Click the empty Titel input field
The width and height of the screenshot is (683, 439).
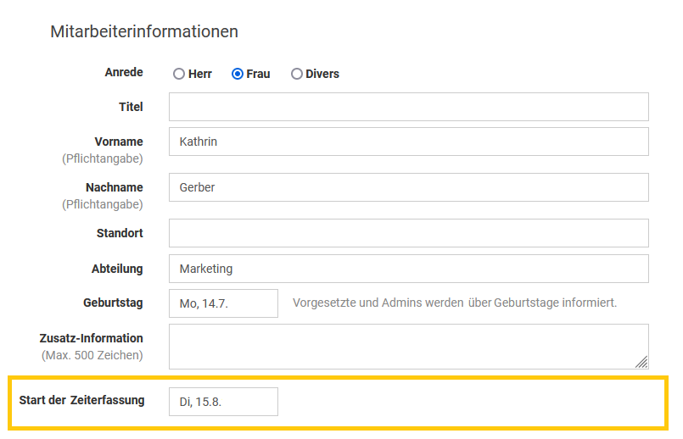tap(408, 107)
